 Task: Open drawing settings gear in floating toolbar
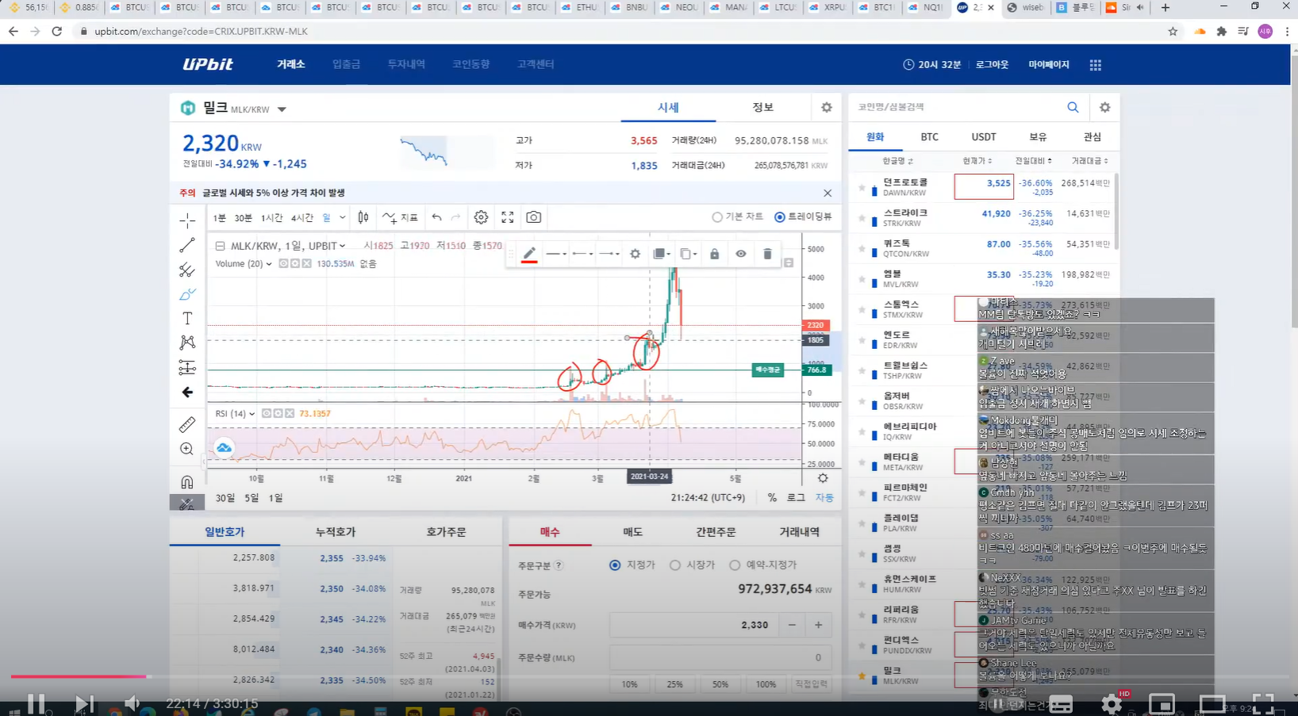coord(635,254)
